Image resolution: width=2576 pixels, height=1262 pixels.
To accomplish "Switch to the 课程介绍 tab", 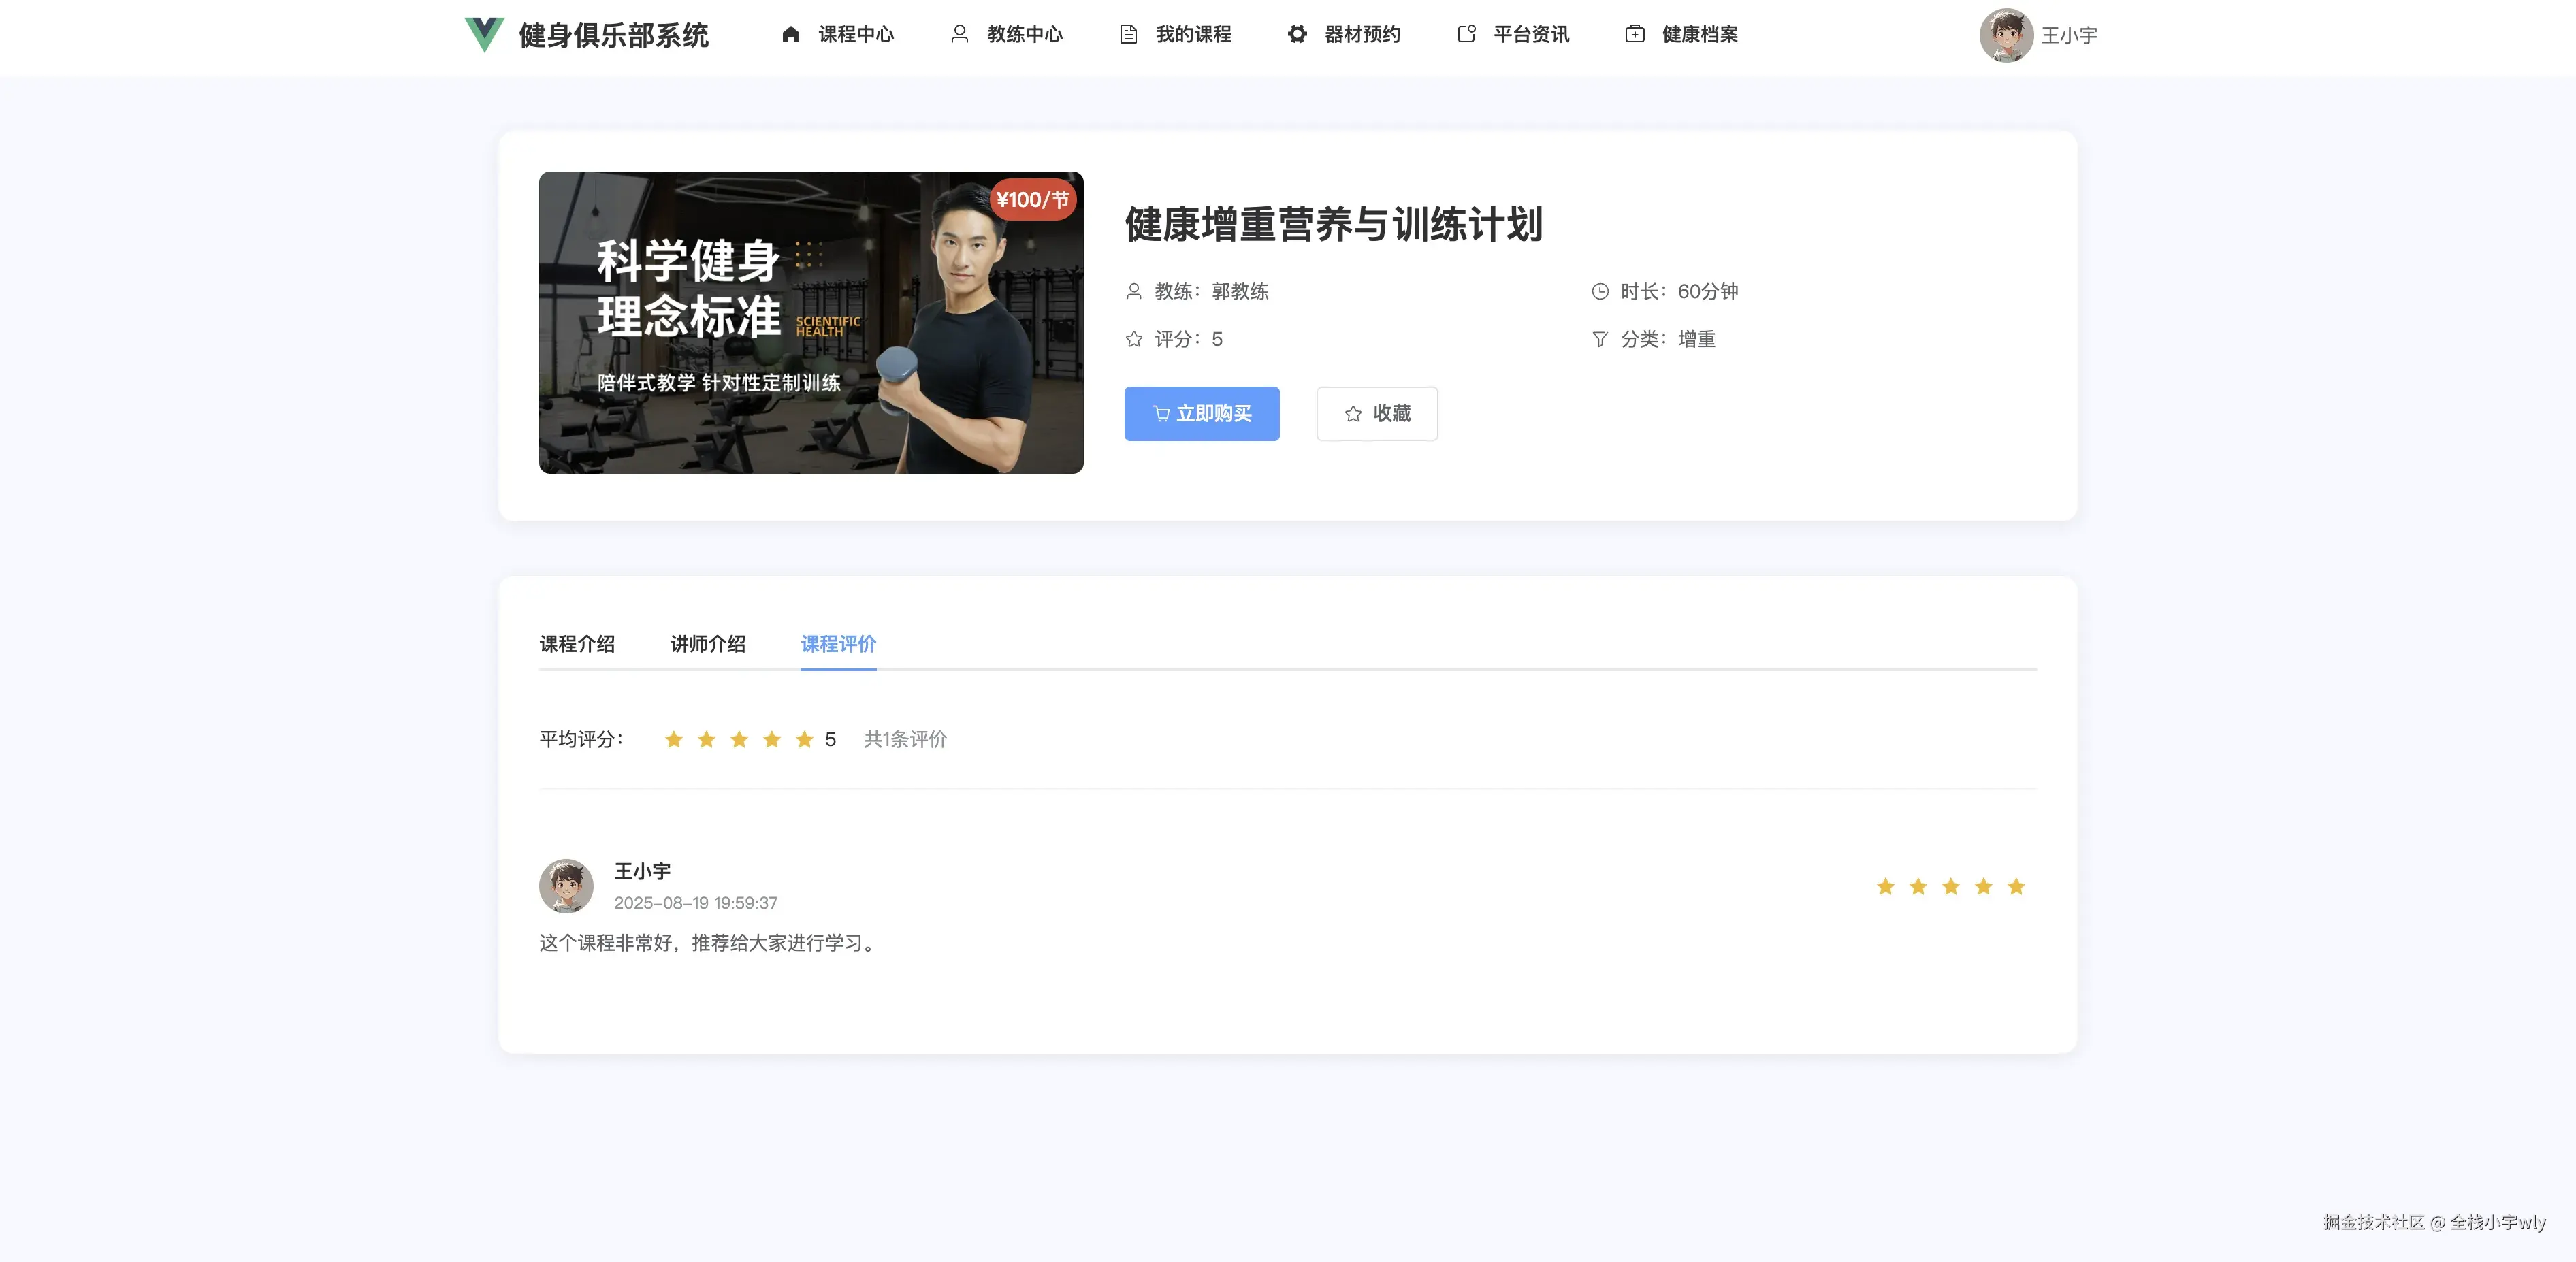I will [x=577, y=644].
